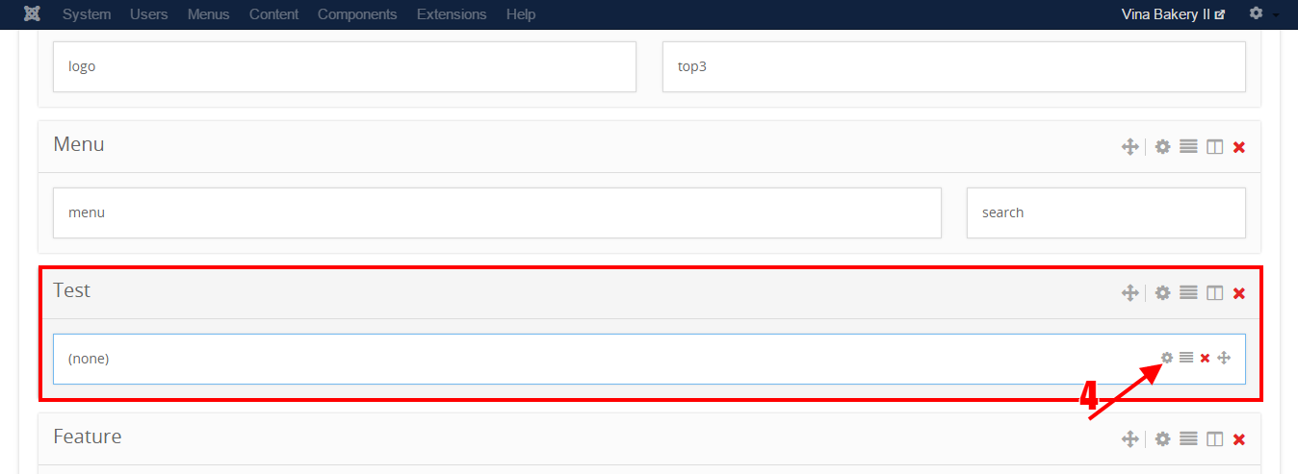1298x474 pixels.
Task: Open settings gear of Test row header
Action: (1162, 293)
